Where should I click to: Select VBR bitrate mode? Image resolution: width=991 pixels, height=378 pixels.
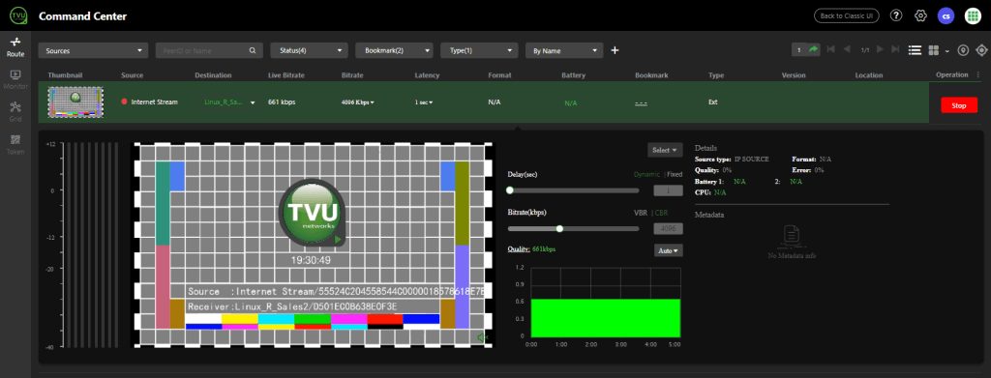(x=641, y=213)
